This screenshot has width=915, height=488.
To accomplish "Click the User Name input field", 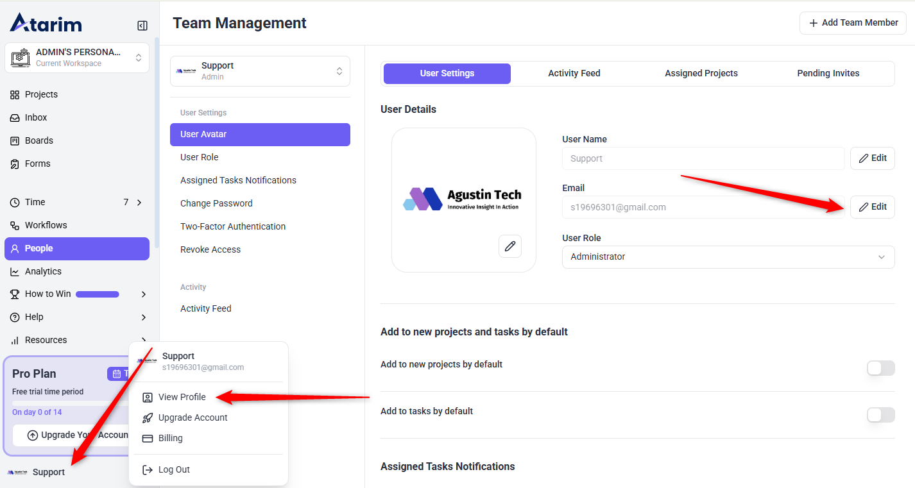I will click(x=703, y=158).
